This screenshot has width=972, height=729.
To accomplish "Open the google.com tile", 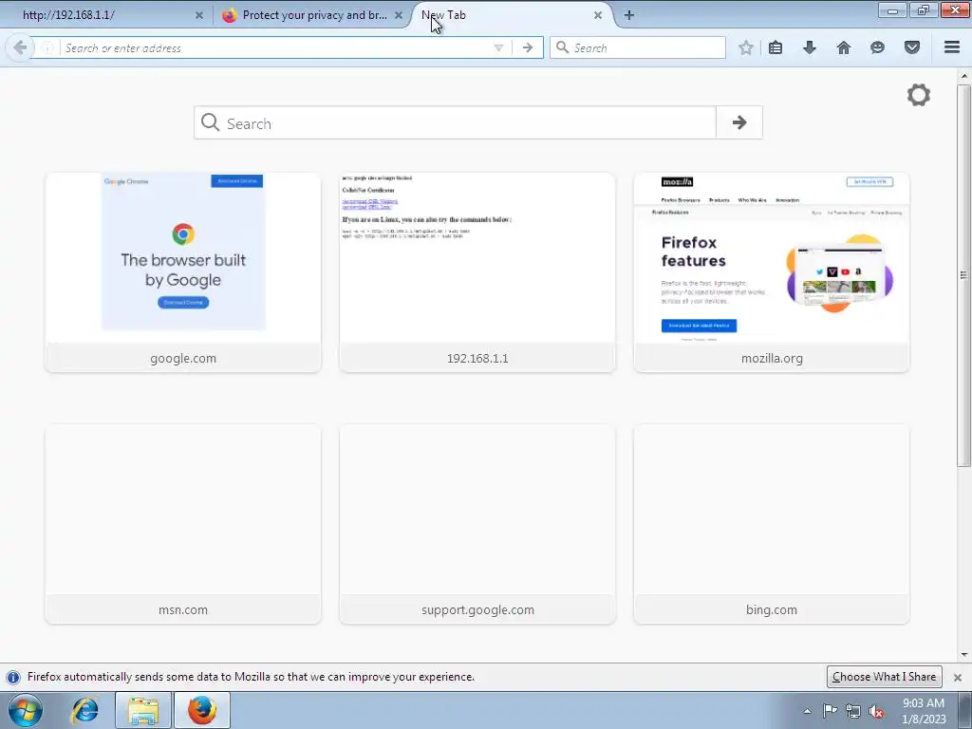I will point(183,272).
